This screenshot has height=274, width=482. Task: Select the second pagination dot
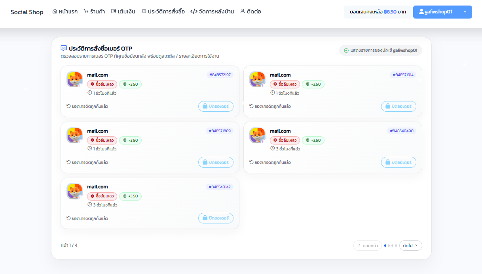(389, 246)
